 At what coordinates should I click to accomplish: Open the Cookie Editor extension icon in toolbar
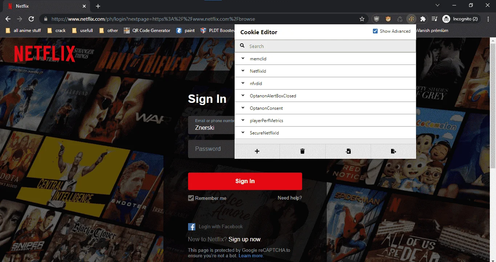[411, 19]
